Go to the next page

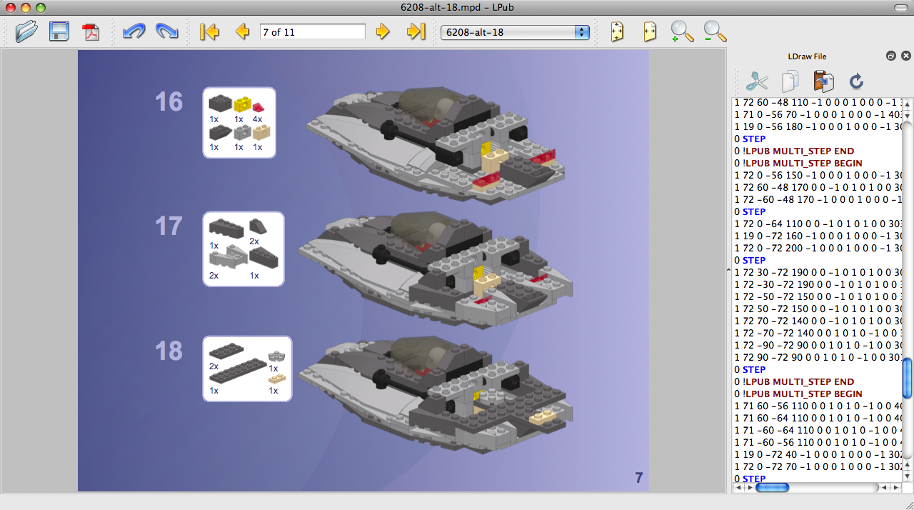(383, 31)
